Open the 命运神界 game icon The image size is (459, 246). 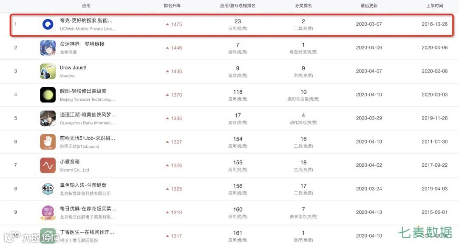click(48, 48)
